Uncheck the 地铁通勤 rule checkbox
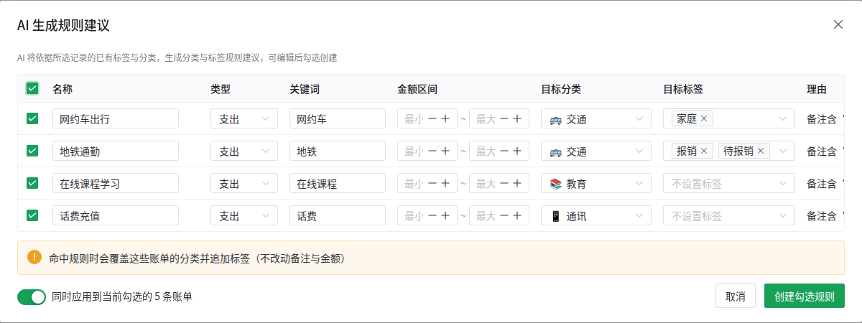Image resolution: width=862 pixels, height=323 pixels. tap(32, 151)
